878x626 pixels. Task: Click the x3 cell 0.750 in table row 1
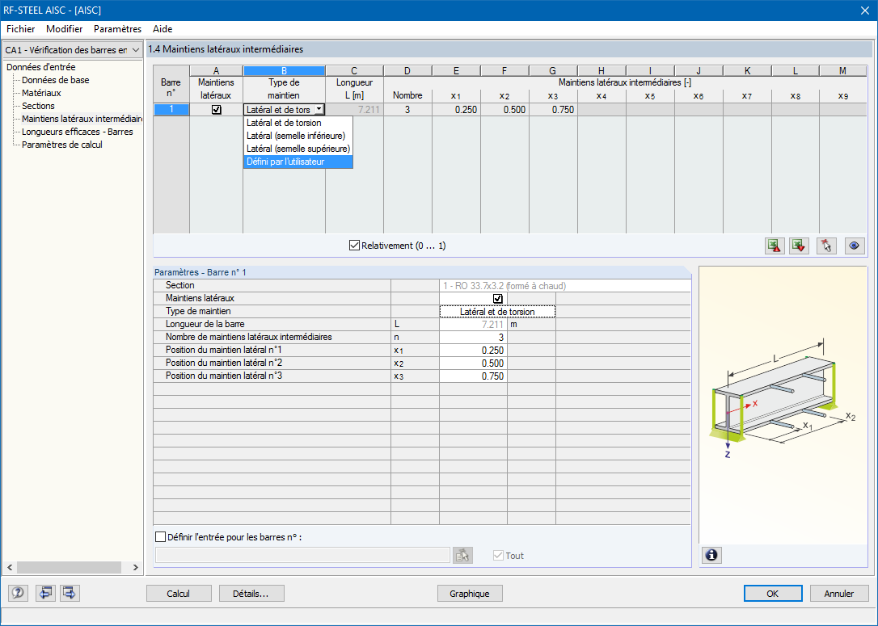click(553, 110)
